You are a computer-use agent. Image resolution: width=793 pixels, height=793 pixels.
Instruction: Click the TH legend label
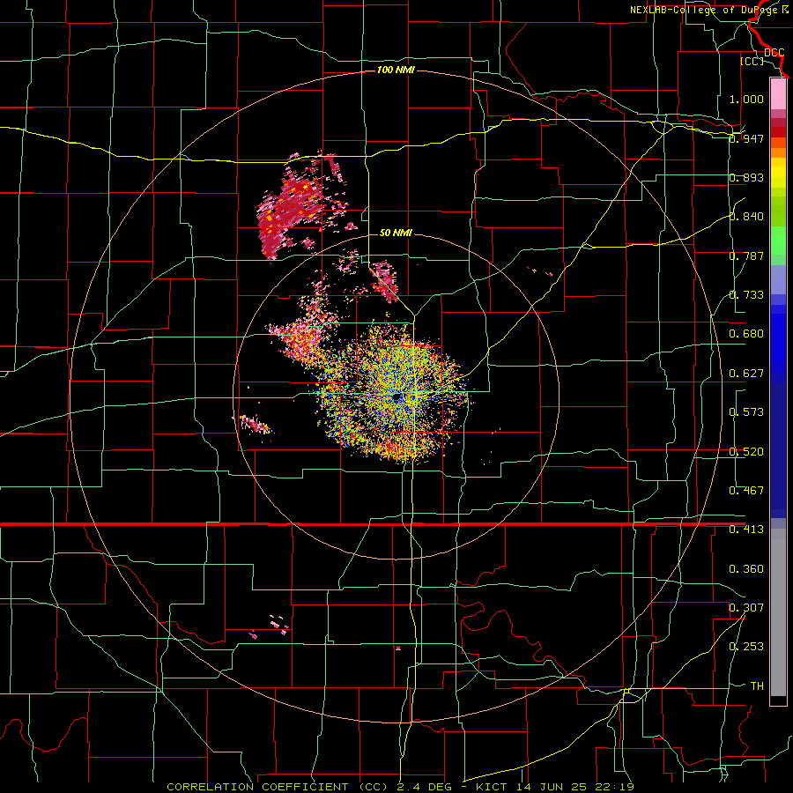(x=757, y=686)
